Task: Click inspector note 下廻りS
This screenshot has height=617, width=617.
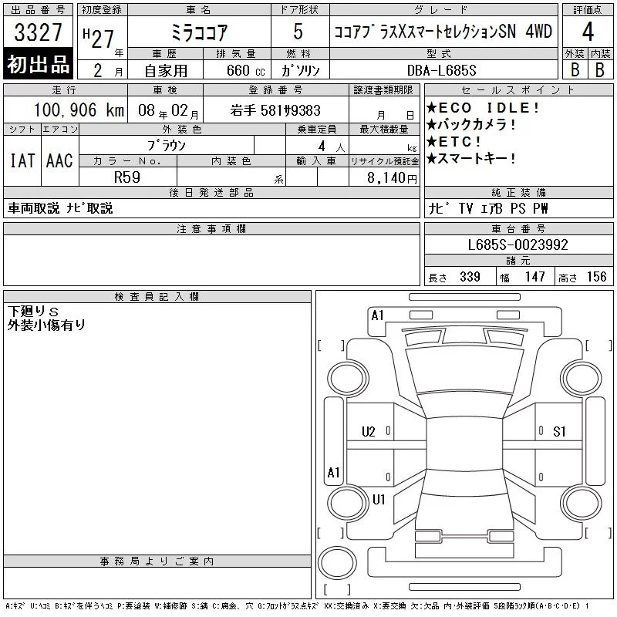Action: [x=32, y=312]
